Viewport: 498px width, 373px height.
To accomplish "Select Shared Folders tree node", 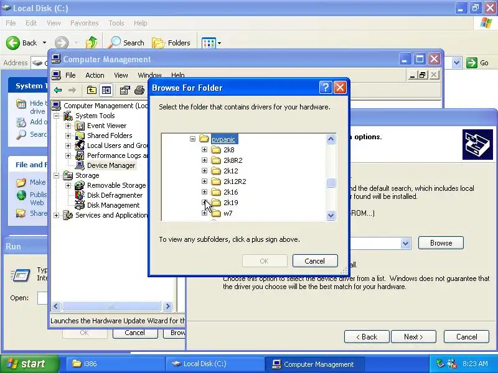I will pyautogui.click(x=110, y=136).
